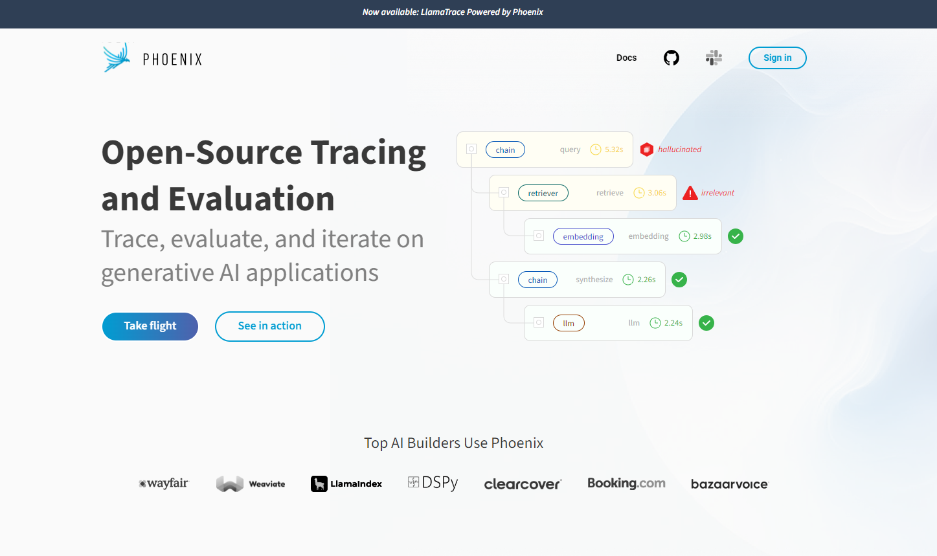
Task: Click green checkmark beside embedding row
Action: (735, 236)
